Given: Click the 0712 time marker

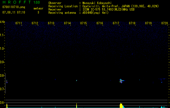Looking at the screenshot, I should click(x=35, y=23).
